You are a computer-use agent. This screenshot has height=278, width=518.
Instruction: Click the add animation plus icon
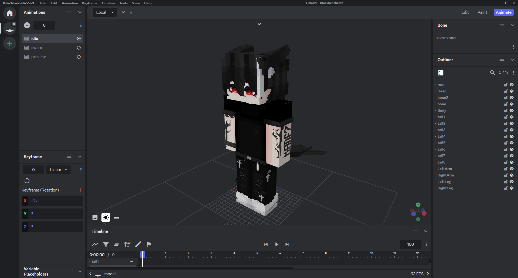click(27, 25)
